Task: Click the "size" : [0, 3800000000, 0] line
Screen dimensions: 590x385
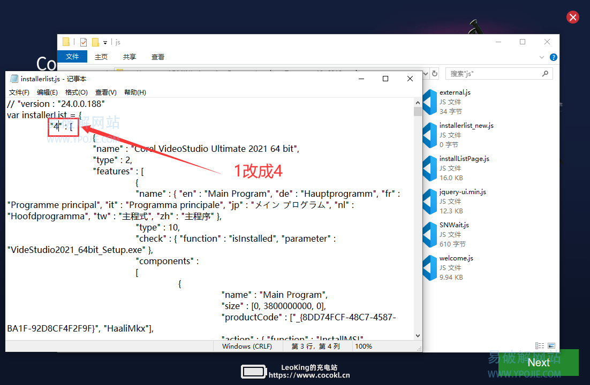Action: (x=274, y=306)
